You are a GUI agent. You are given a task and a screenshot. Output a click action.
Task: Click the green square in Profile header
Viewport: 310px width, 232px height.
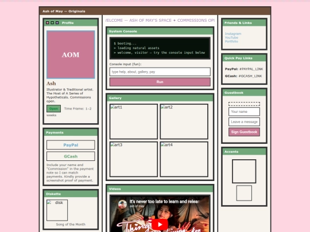pos(52,23)
